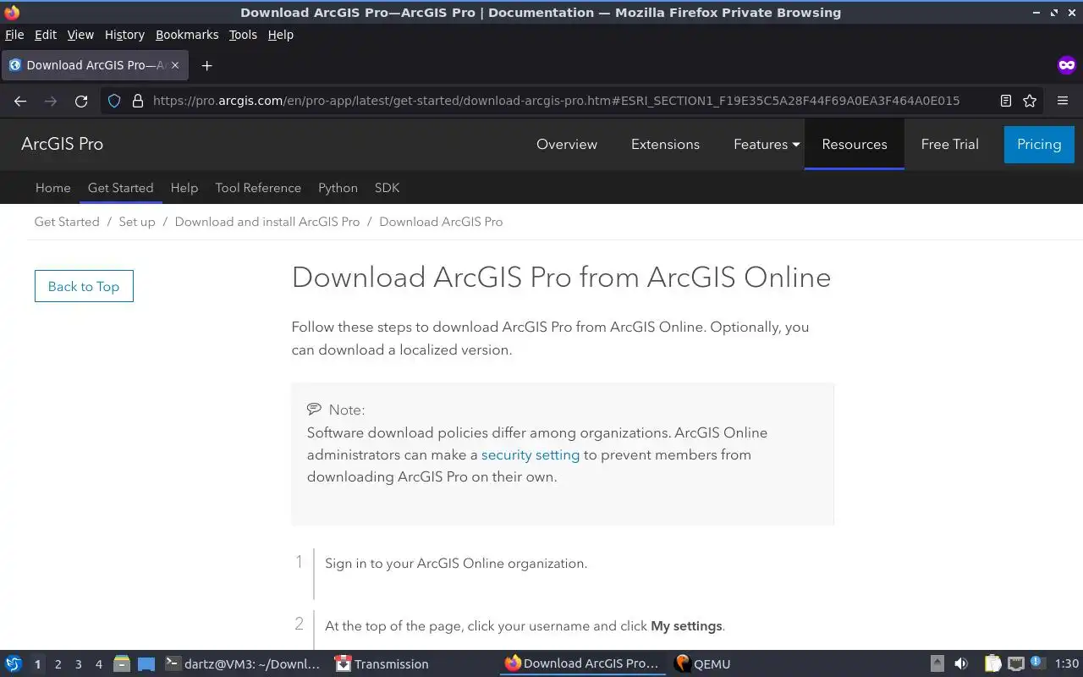This screenshot has width=1083, height=677.
Task: Open a new tab with the plus button
Action: [x=206, y=65]
